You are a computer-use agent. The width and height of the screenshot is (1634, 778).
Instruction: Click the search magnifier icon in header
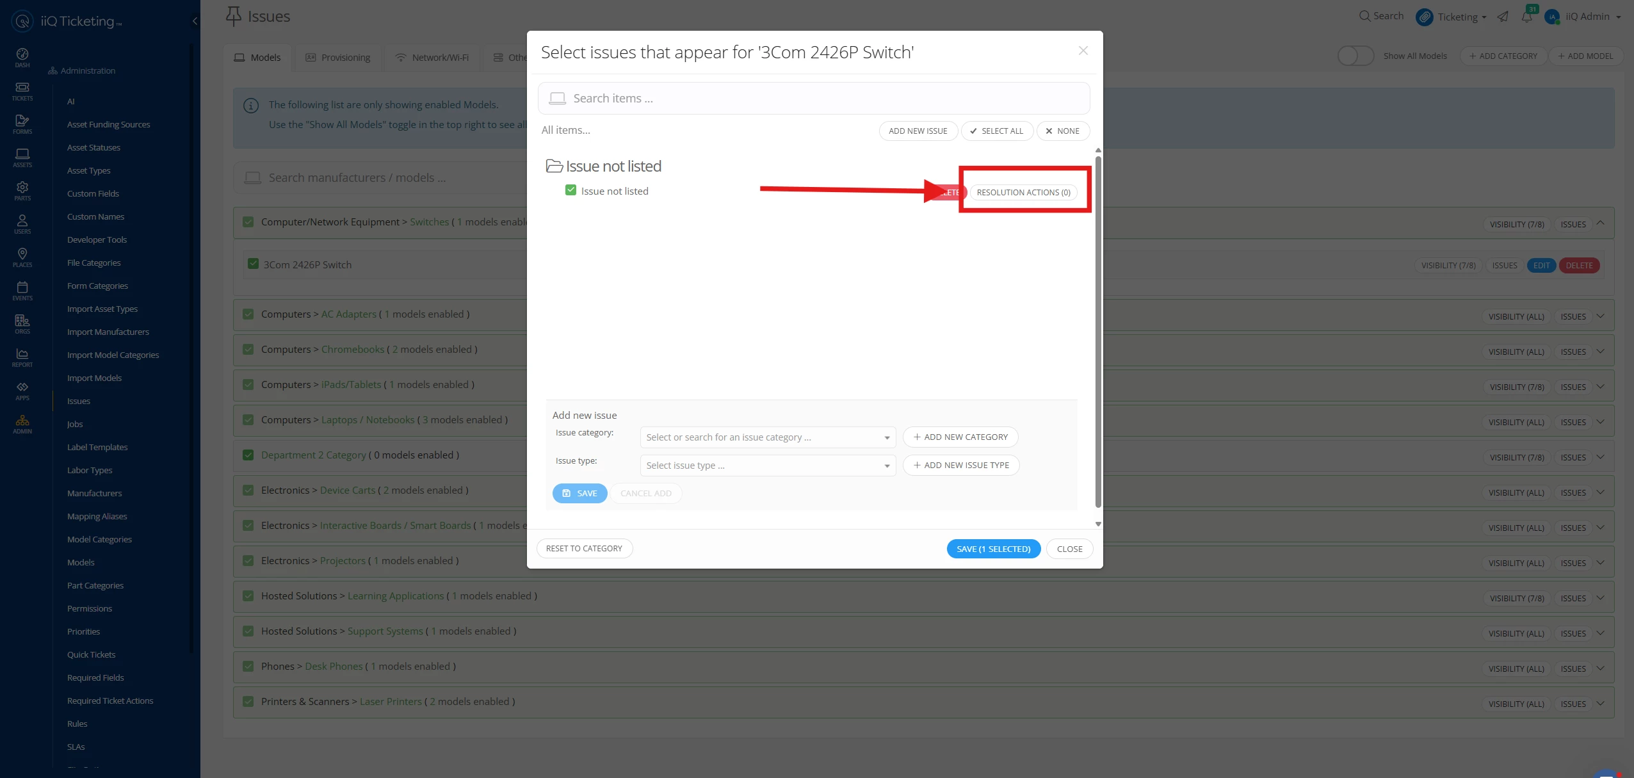[1364, 16]
